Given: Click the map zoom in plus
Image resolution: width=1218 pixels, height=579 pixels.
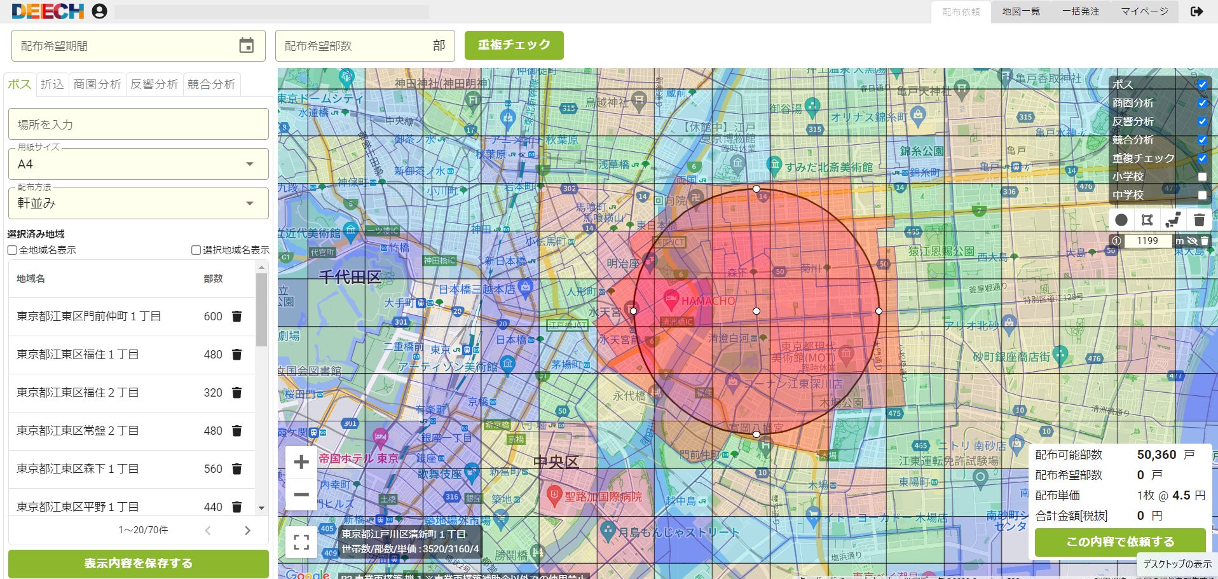Looking at the screenshot, I should (x=301, y=462).
